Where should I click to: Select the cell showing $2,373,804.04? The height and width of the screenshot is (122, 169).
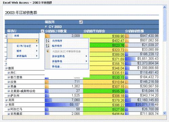pos(142,63)
